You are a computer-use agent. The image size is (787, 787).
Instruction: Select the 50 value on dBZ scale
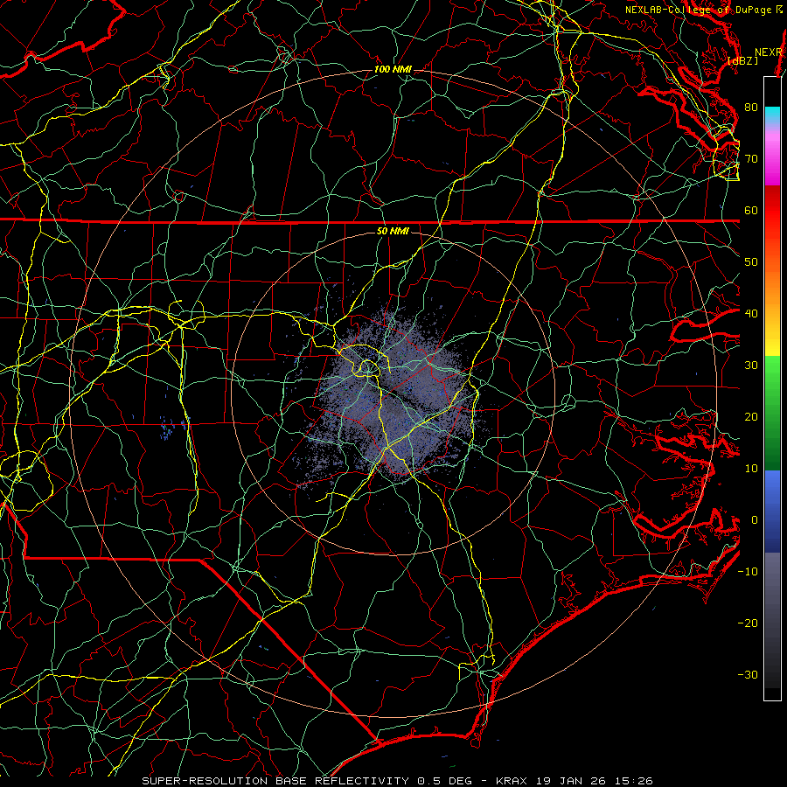751,262
